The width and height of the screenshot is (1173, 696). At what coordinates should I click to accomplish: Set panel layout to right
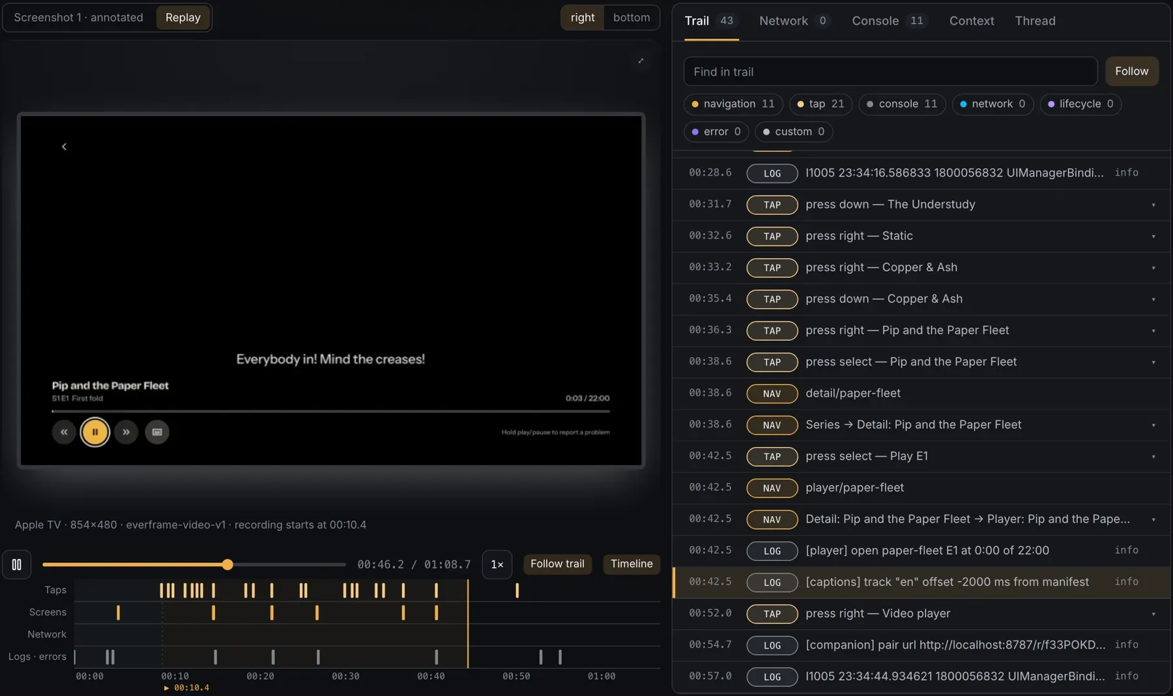583,18
